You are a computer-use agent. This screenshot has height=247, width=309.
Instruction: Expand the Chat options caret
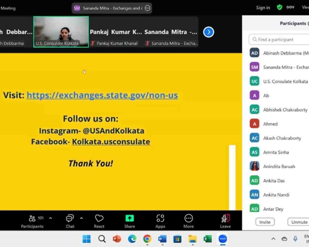point(81,218)
